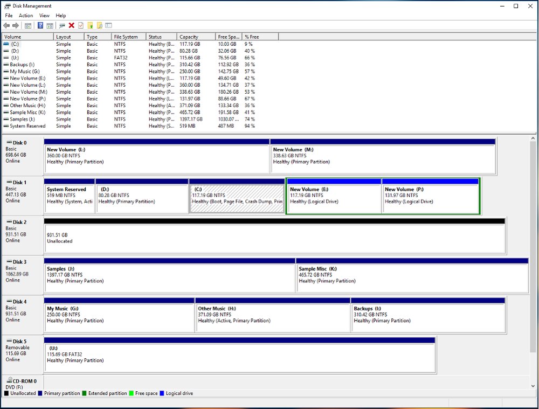Viewport: 539px width, 409px height.
Task: Select New Volume (E:) logical drive block
Action: point(334,196)
